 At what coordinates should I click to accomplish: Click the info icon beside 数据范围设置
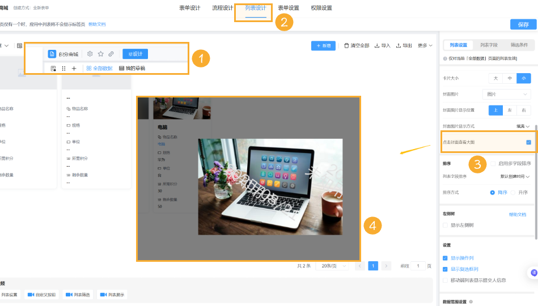point(471,301)
